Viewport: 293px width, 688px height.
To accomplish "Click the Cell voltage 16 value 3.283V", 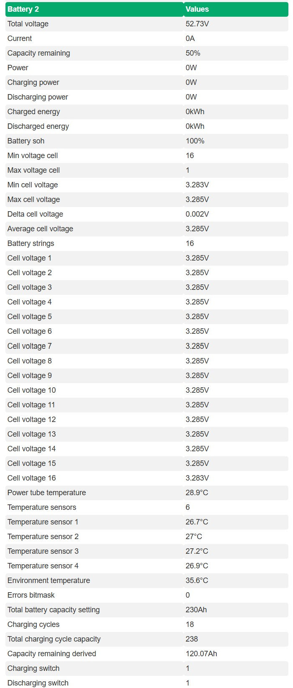I will pos(197,478).
